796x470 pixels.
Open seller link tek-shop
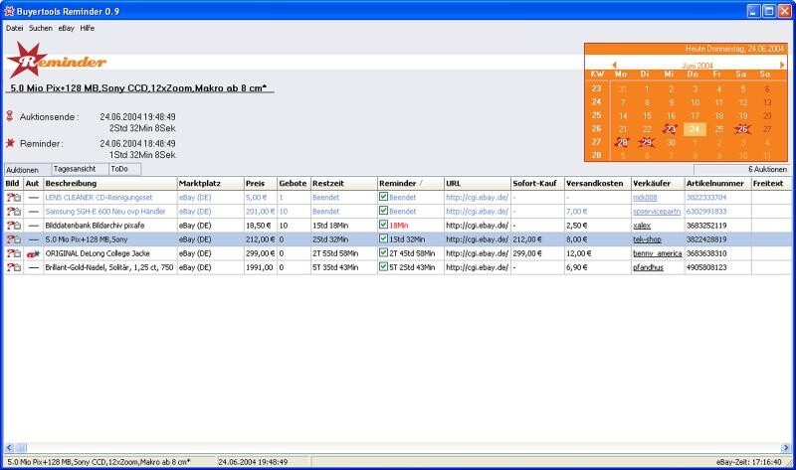(648, 239)
